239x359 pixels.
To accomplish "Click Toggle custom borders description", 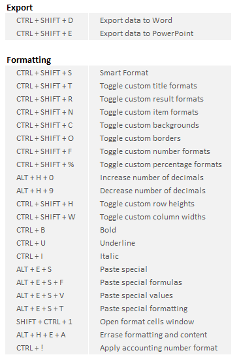I will (x=140, y=138).
